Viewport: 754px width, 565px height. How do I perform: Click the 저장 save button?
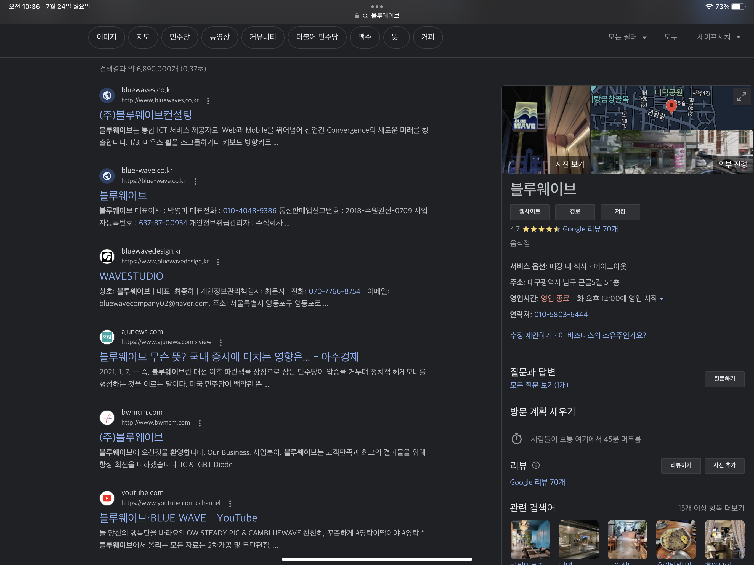pyautogui.click(x=620, y=212)
